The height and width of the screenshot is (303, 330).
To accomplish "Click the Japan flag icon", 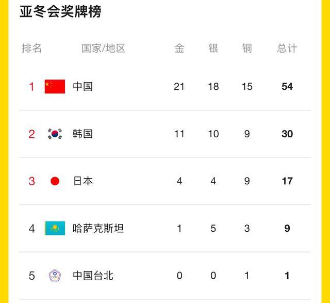I will point(55,181).
